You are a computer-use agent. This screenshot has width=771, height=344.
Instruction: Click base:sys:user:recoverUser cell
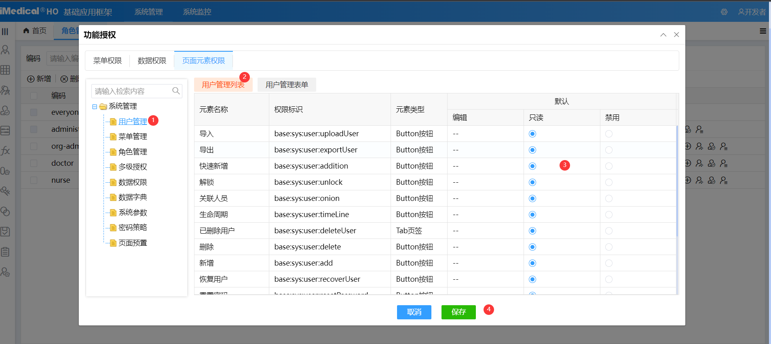coord(330,279)
